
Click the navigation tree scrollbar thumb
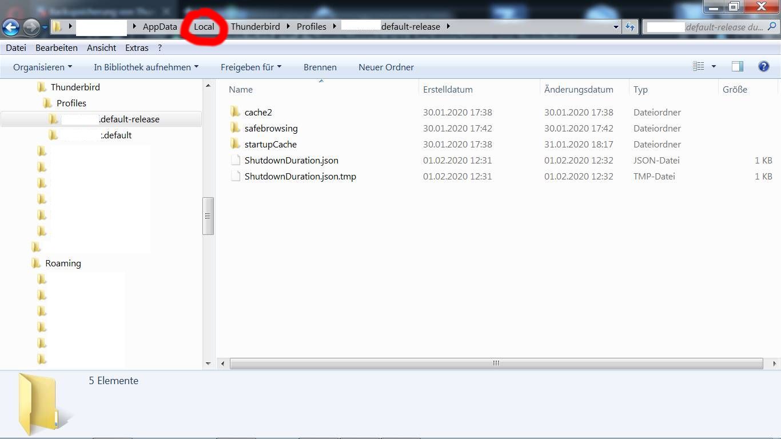[x=208, y=216]
